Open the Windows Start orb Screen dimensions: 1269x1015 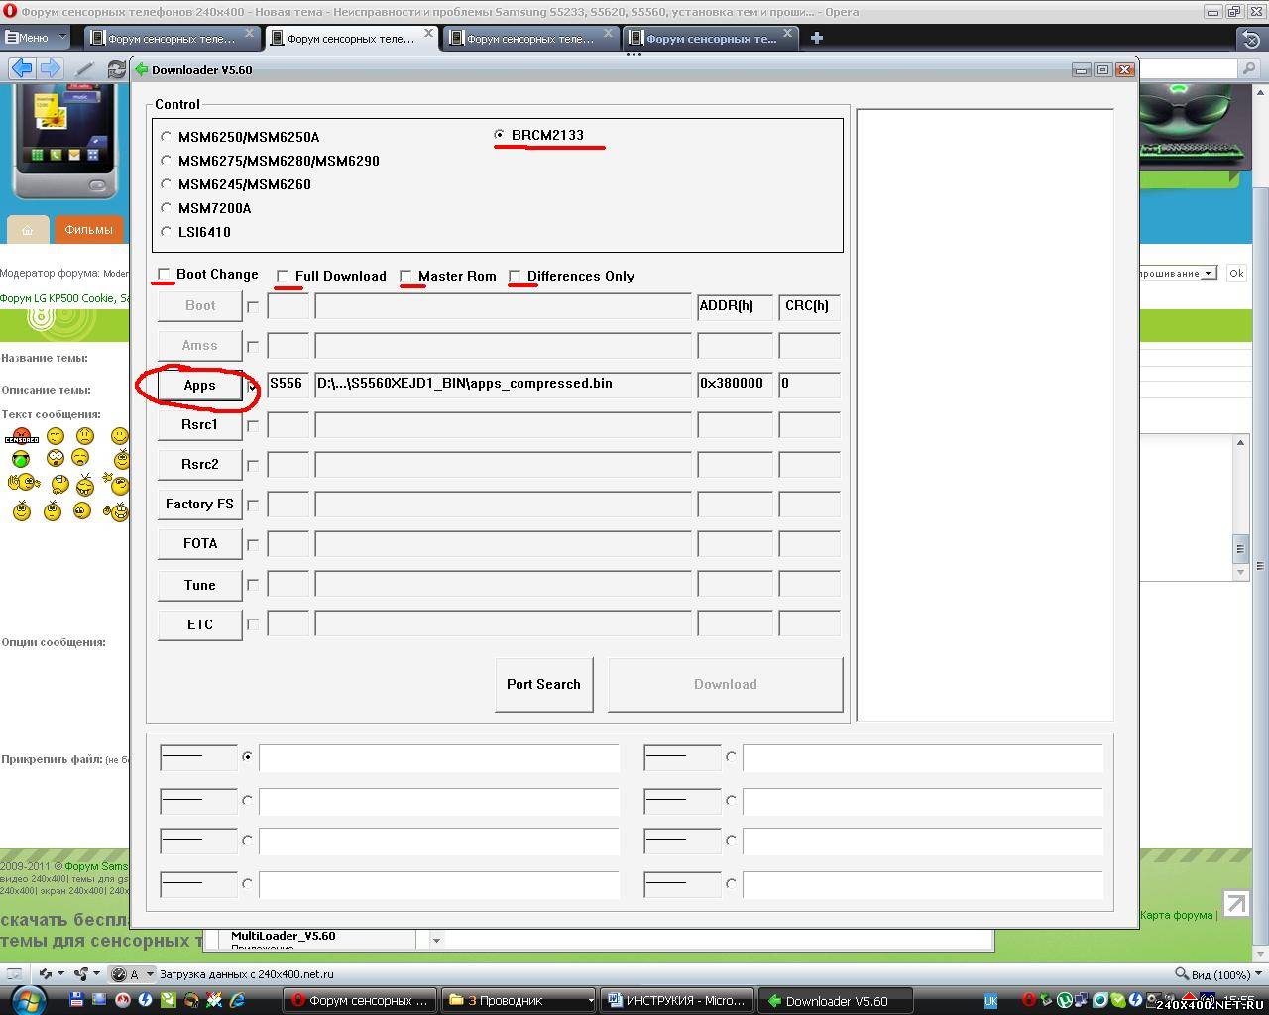point(27,999)
